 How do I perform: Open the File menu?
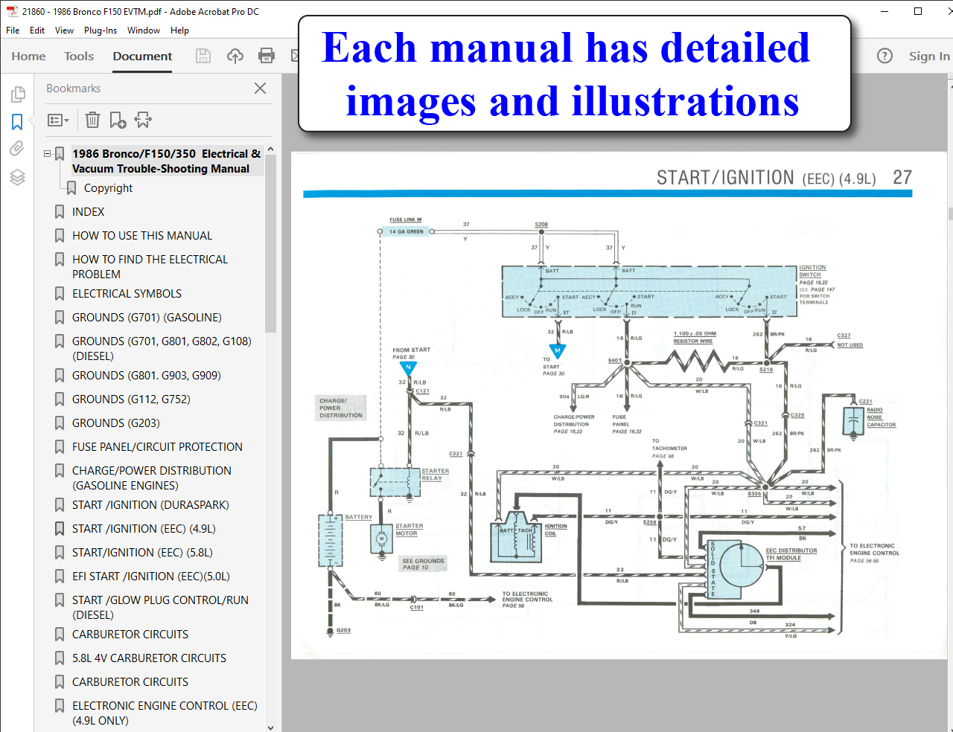(x=13, y=30)
